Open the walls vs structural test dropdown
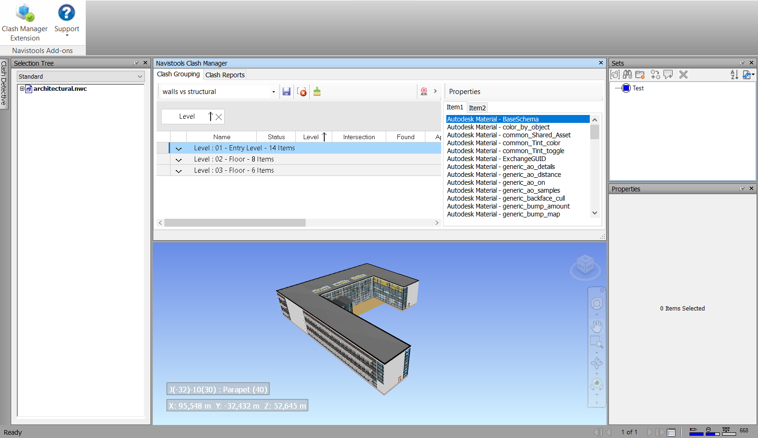The width and height of the screenshot is (758, 438). coord(273,92)
